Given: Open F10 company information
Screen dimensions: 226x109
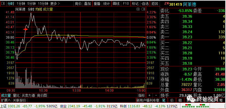Looking at the screenshot, I should [126, 4].
